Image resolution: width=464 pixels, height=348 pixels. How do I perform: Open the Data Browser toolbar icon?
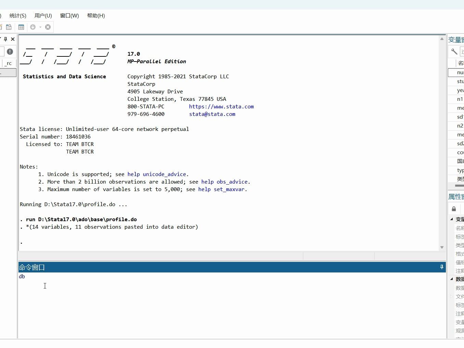pos(9,27)
